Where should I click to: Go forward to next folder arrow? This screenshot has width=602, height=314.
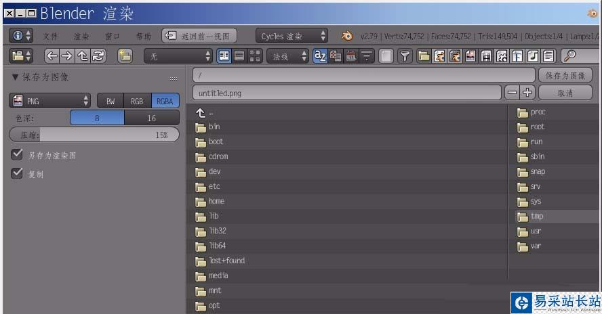click(x=67, y=56)
